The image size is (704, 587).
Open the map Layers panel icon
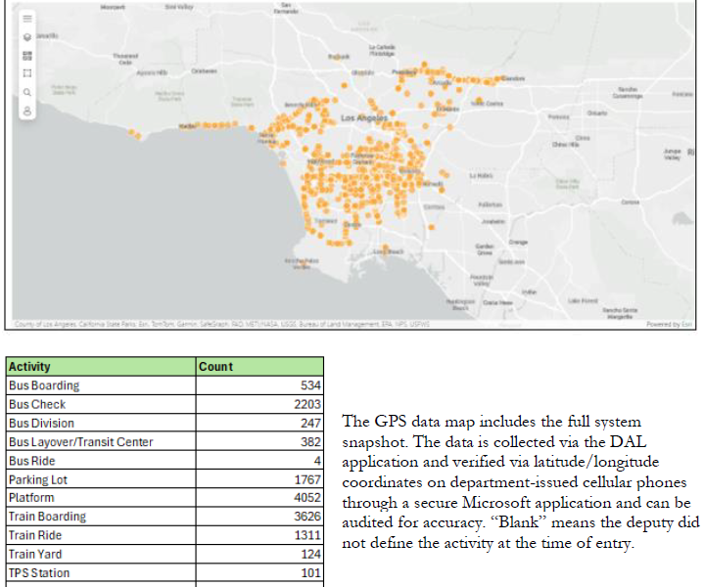point(27,36)
